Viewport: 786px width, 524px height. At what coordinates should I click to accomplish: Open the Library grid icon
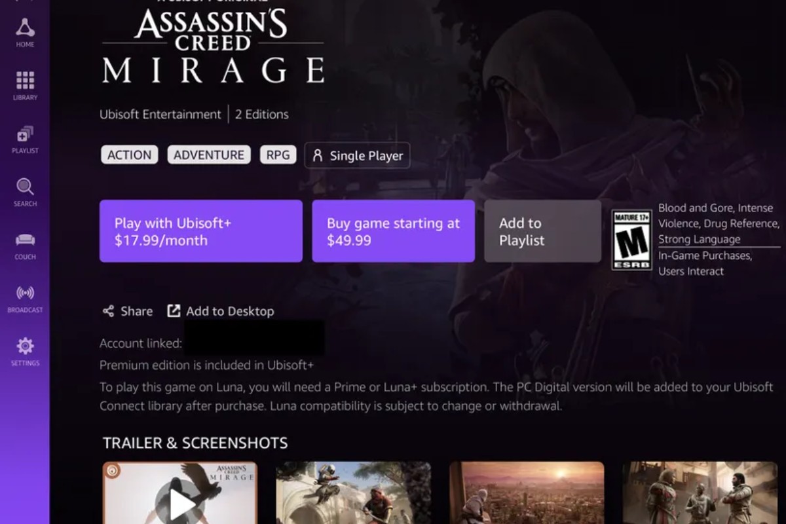[25, 81]
